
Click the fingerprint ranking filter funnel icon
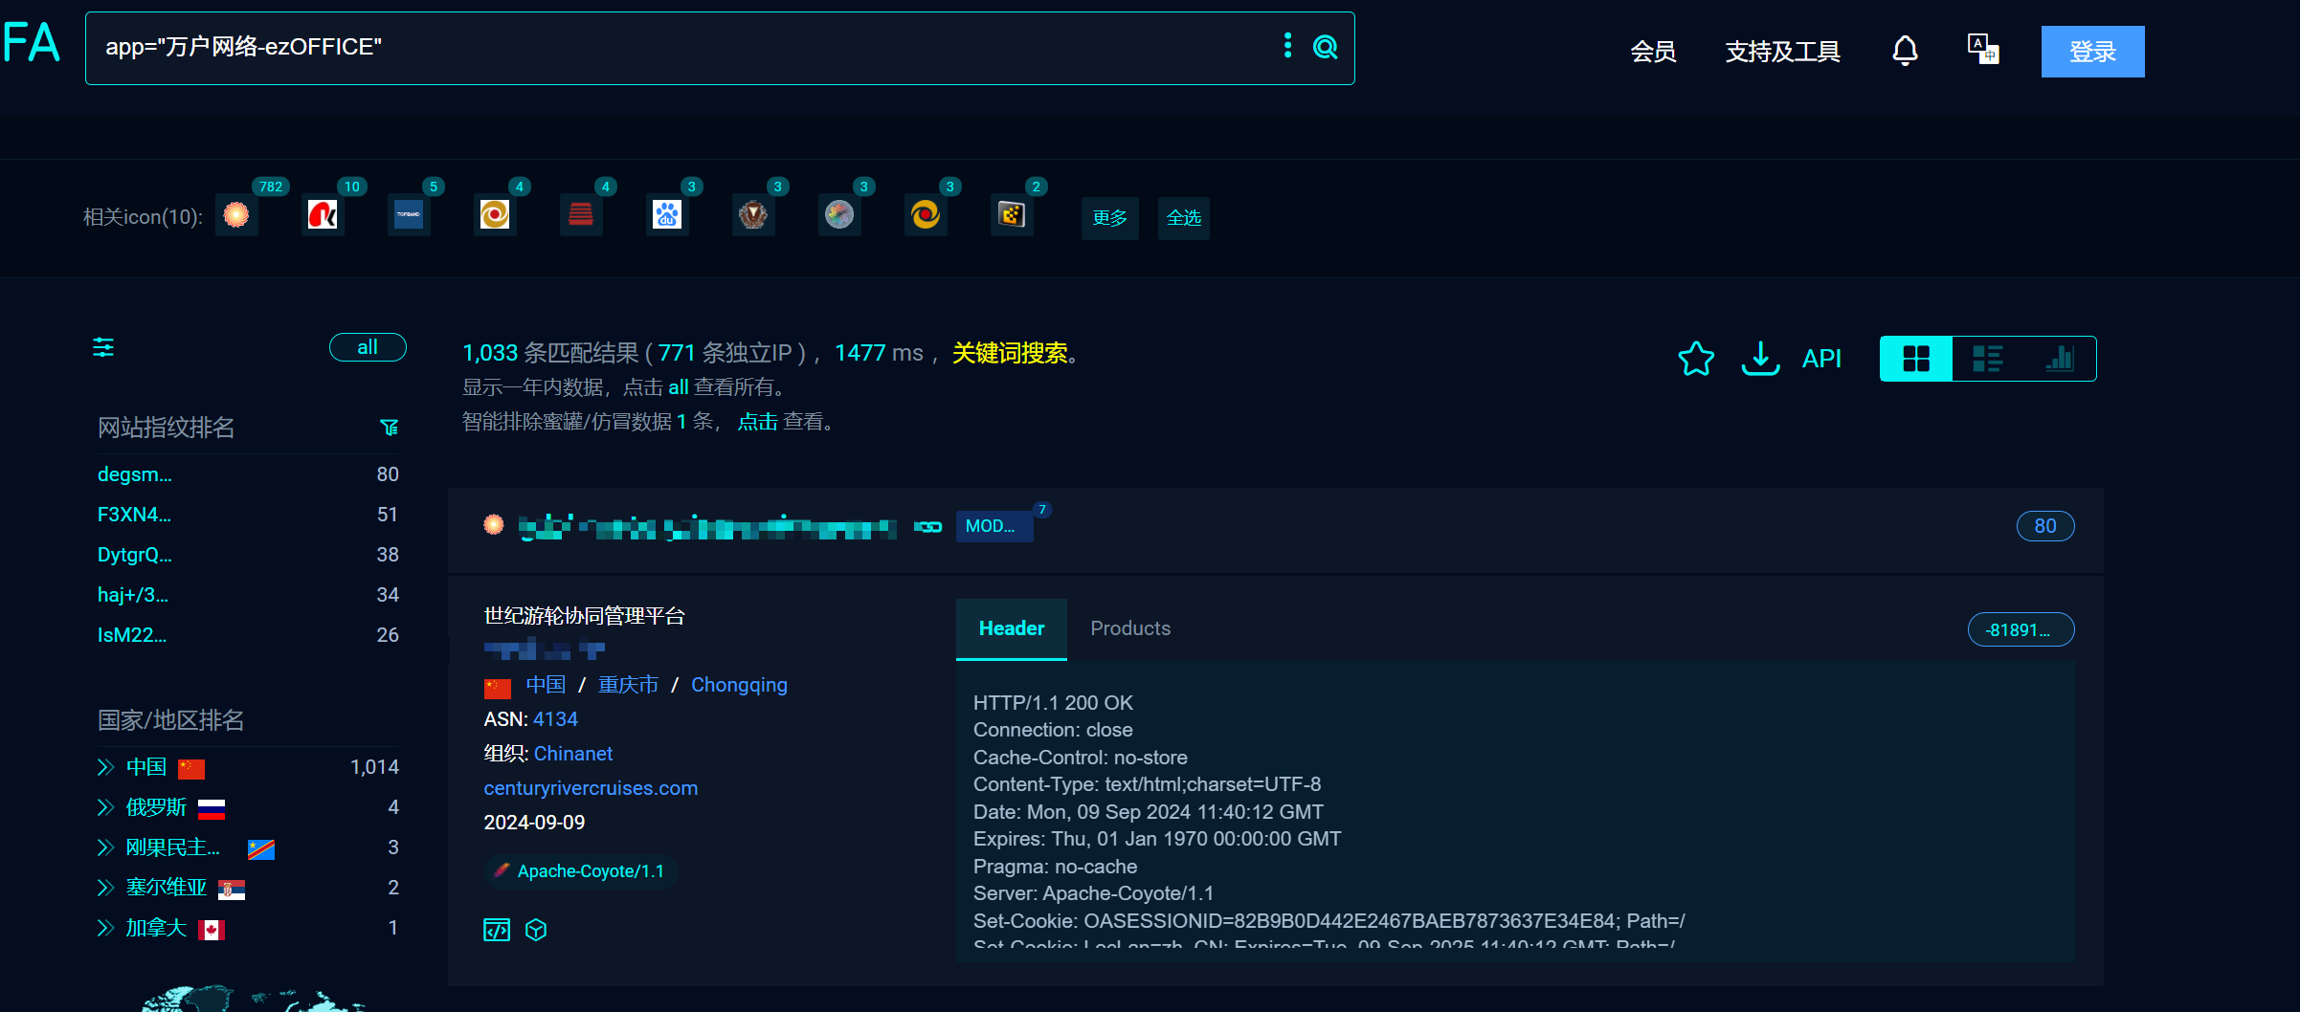[x=389, y=428]
